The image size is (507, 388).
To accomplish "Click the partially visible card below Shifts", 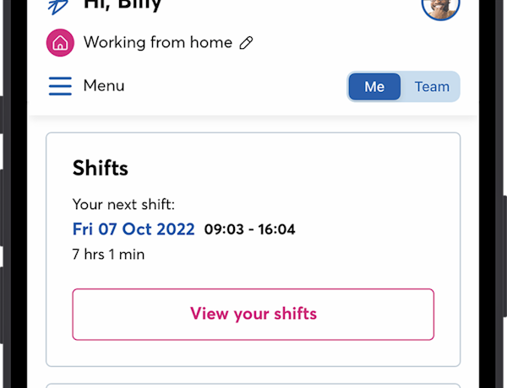I will coord(253,385).
